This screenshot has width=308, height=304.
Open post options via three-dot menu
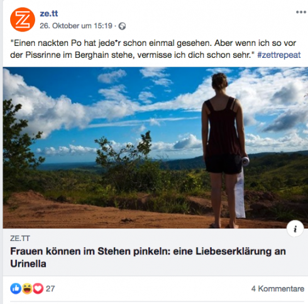coord(301,12)
